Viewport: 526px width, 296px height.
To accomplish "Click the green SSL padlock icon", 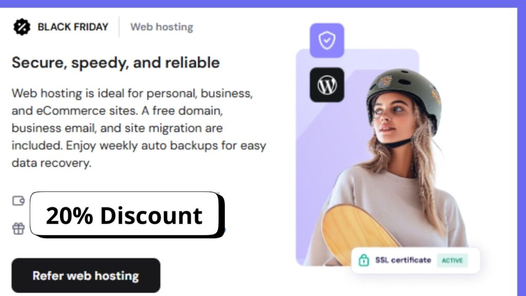I will pos(364,260).
